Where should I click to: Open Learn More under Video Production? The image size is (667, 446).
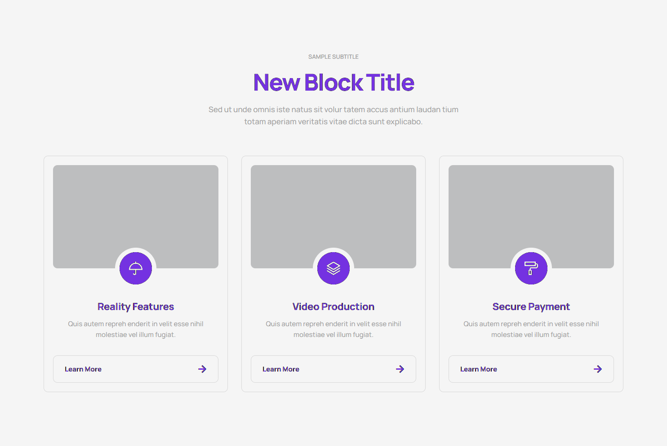coord(281,369)
